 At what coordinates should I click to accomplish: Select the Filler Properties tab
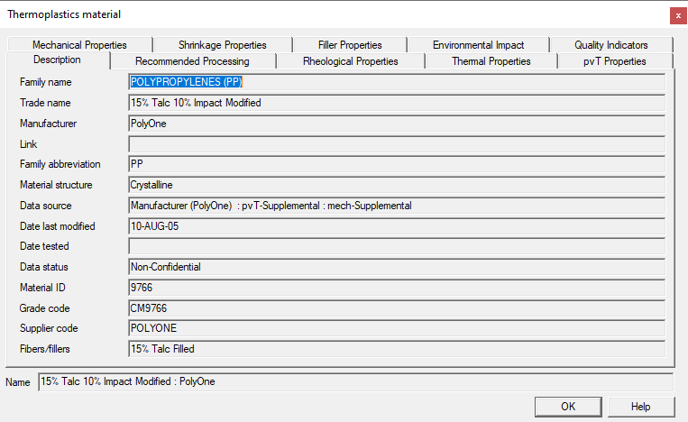[x=350, y=45]
